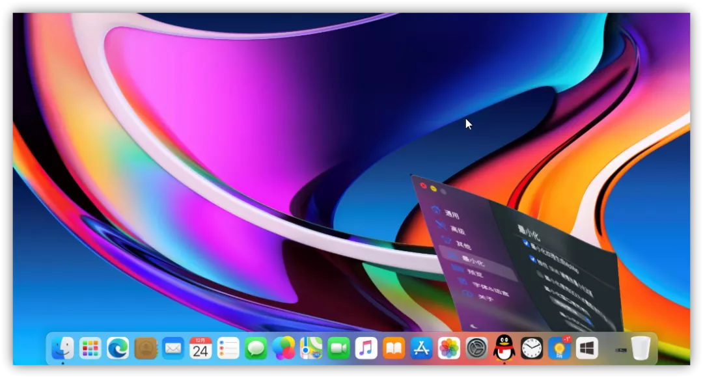
Task: Toggle first checkbox under 最小化 heading
Action: [526, 243]
